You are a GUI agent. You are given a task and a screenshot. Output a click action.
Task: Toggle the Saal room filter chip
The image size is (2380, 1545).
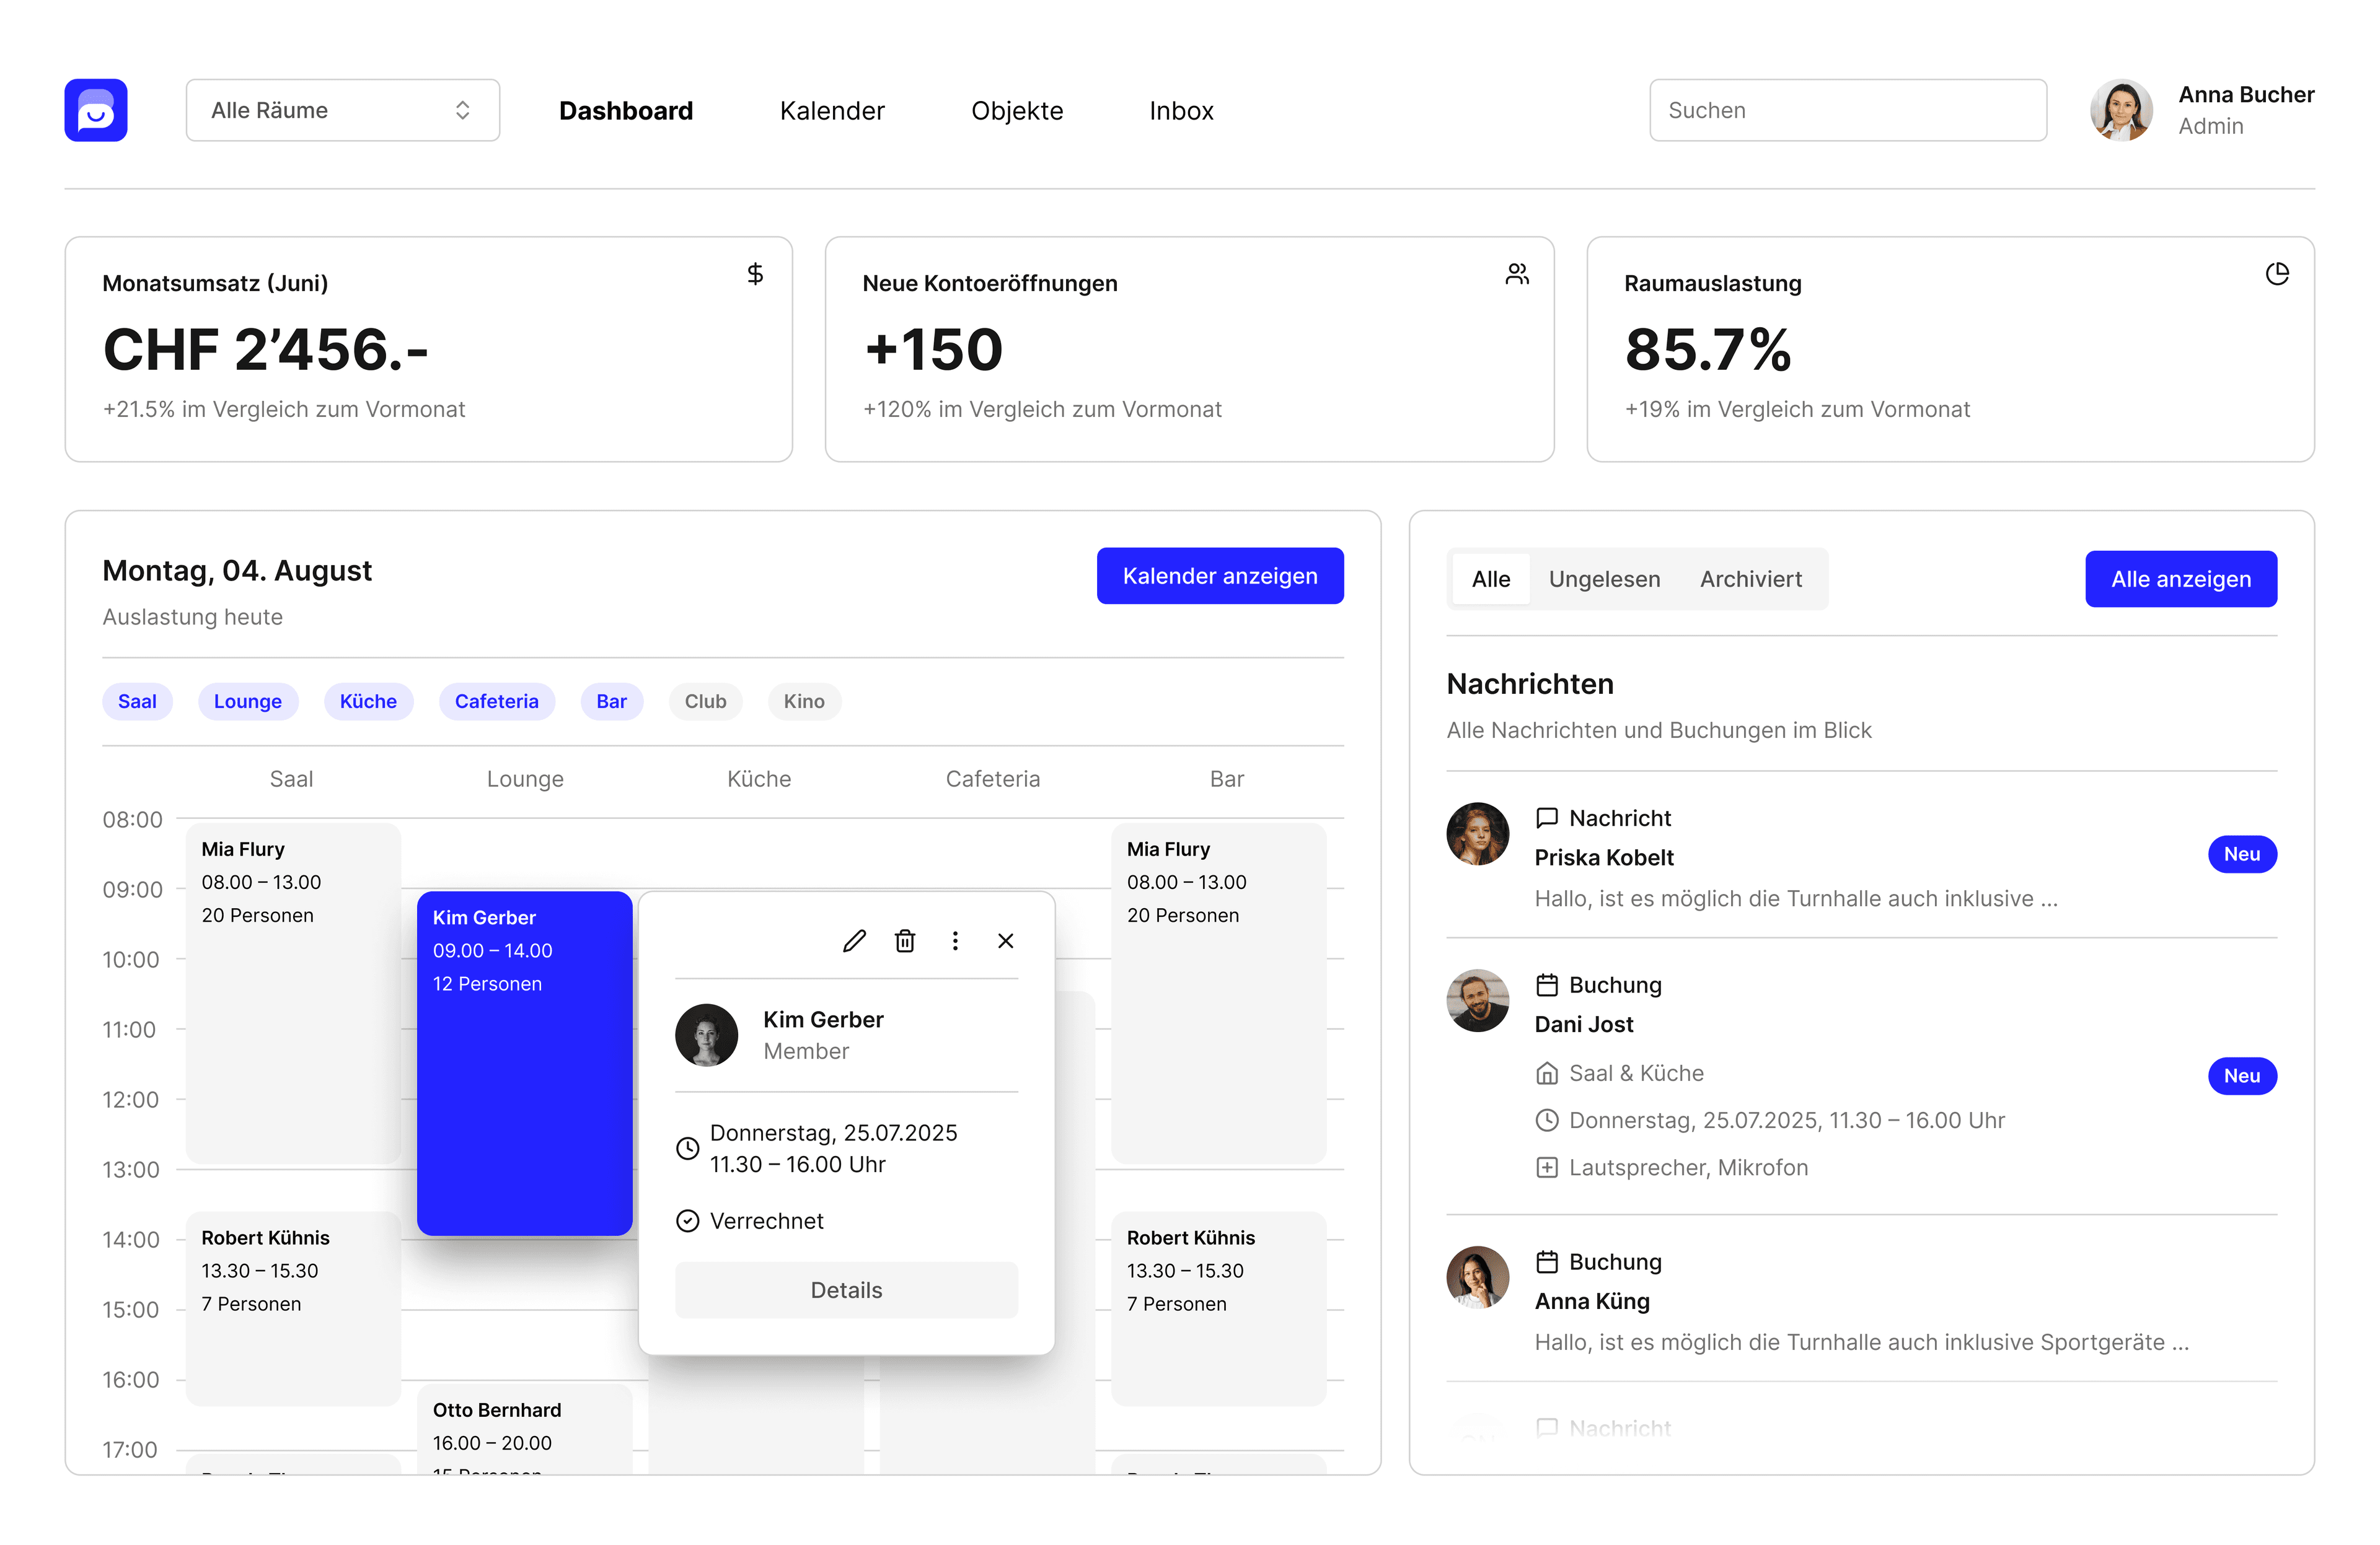[137, 701]
